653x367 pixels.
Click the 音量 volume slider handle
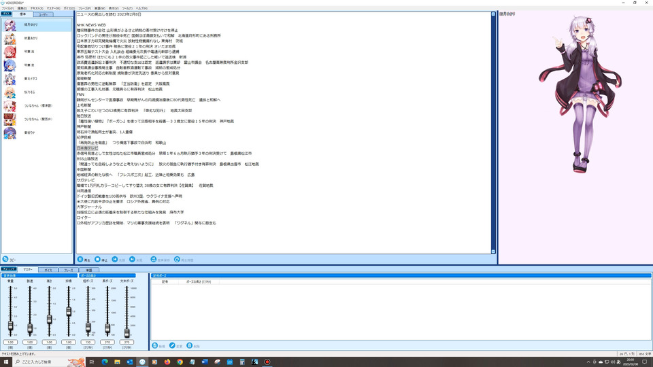pos(10,326)
